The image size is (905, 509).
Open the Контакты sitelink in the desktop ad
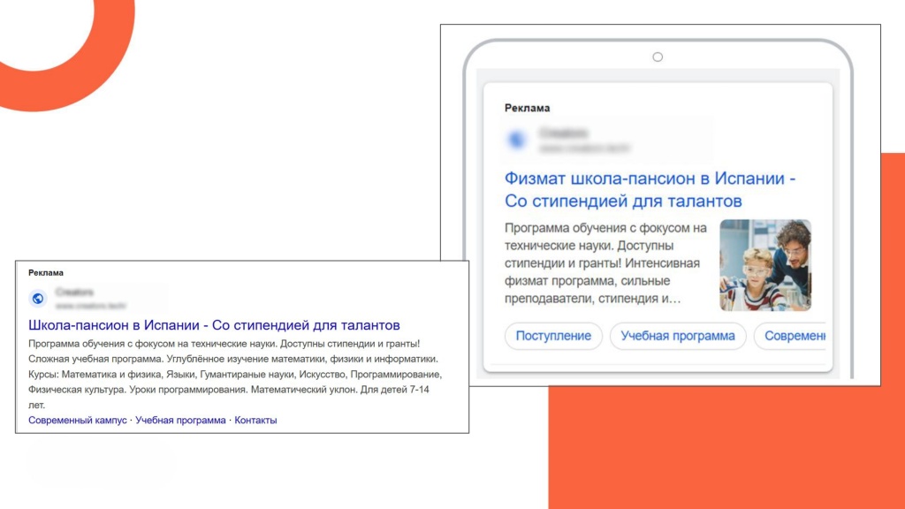click(254, 420)
